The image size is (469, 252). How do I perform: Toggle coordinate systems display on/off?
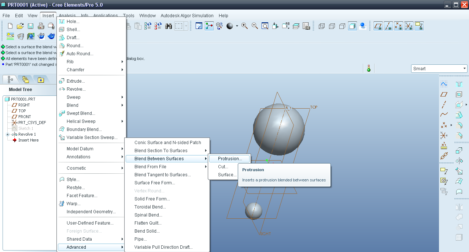click(x=409, y=26)
